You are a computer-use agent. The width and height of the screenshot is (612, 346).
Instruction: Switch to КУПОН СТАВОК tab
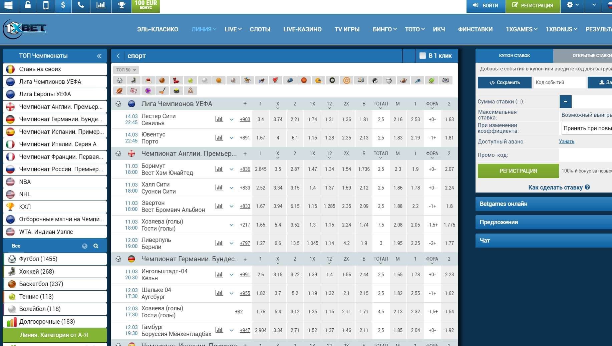514,56
